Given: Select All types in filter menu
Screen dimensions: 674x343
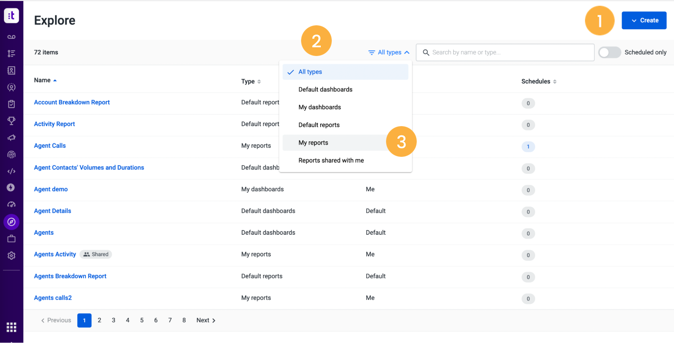Looking at the screenshot, I should coord(345,72).
